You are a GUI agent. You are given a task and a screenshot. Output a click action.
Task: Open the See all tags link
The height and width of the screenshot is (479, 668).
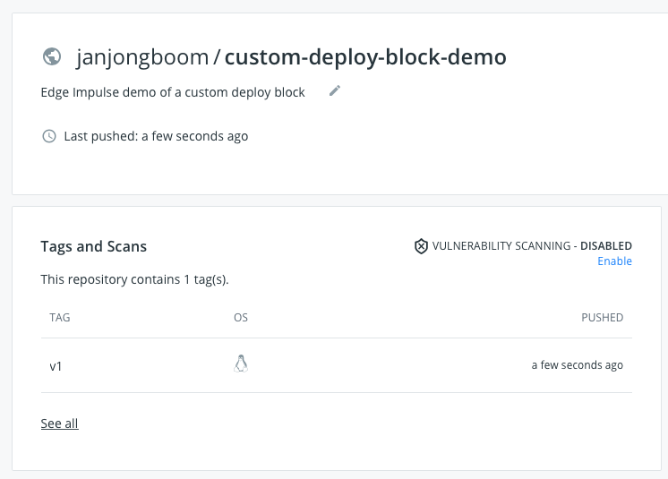coord(60,423)
